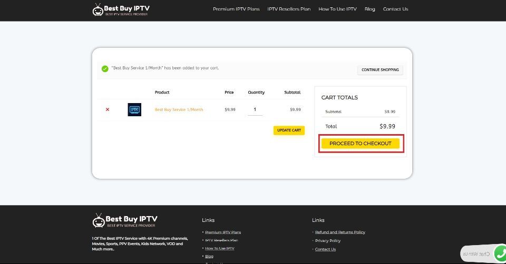
Task: Click the CART TOTALS heading
Action: (x=339, y=97)
